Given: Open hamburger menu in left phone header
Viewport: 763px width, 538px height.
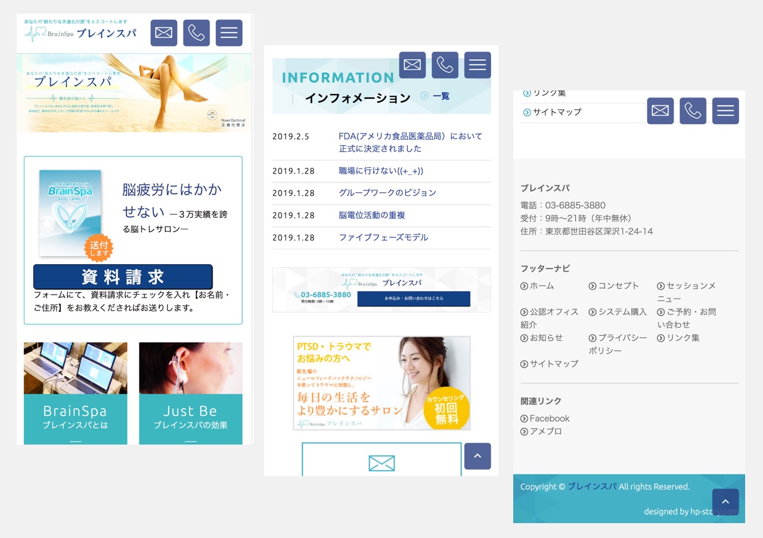Looking at the screenshot, I should coord(229,33).
